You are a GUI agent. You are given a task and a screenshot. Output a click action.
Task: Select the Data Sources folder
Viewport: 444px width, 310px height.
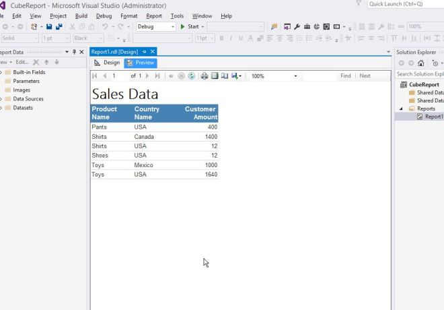click(x=28, y=99)
